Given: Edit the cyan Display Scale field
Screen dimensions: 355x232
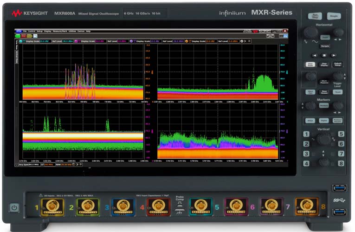Looking at the screenshot, I should coord(45,41).
